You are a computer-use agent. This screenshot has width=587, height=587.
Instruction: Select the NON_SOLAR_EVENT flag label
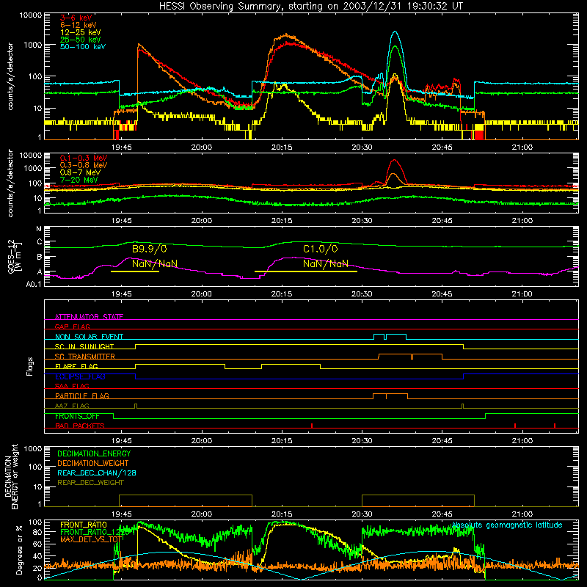pos(89,337)
